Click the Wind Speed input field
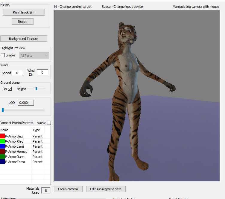The image size is (225, 199). [17, 73]
